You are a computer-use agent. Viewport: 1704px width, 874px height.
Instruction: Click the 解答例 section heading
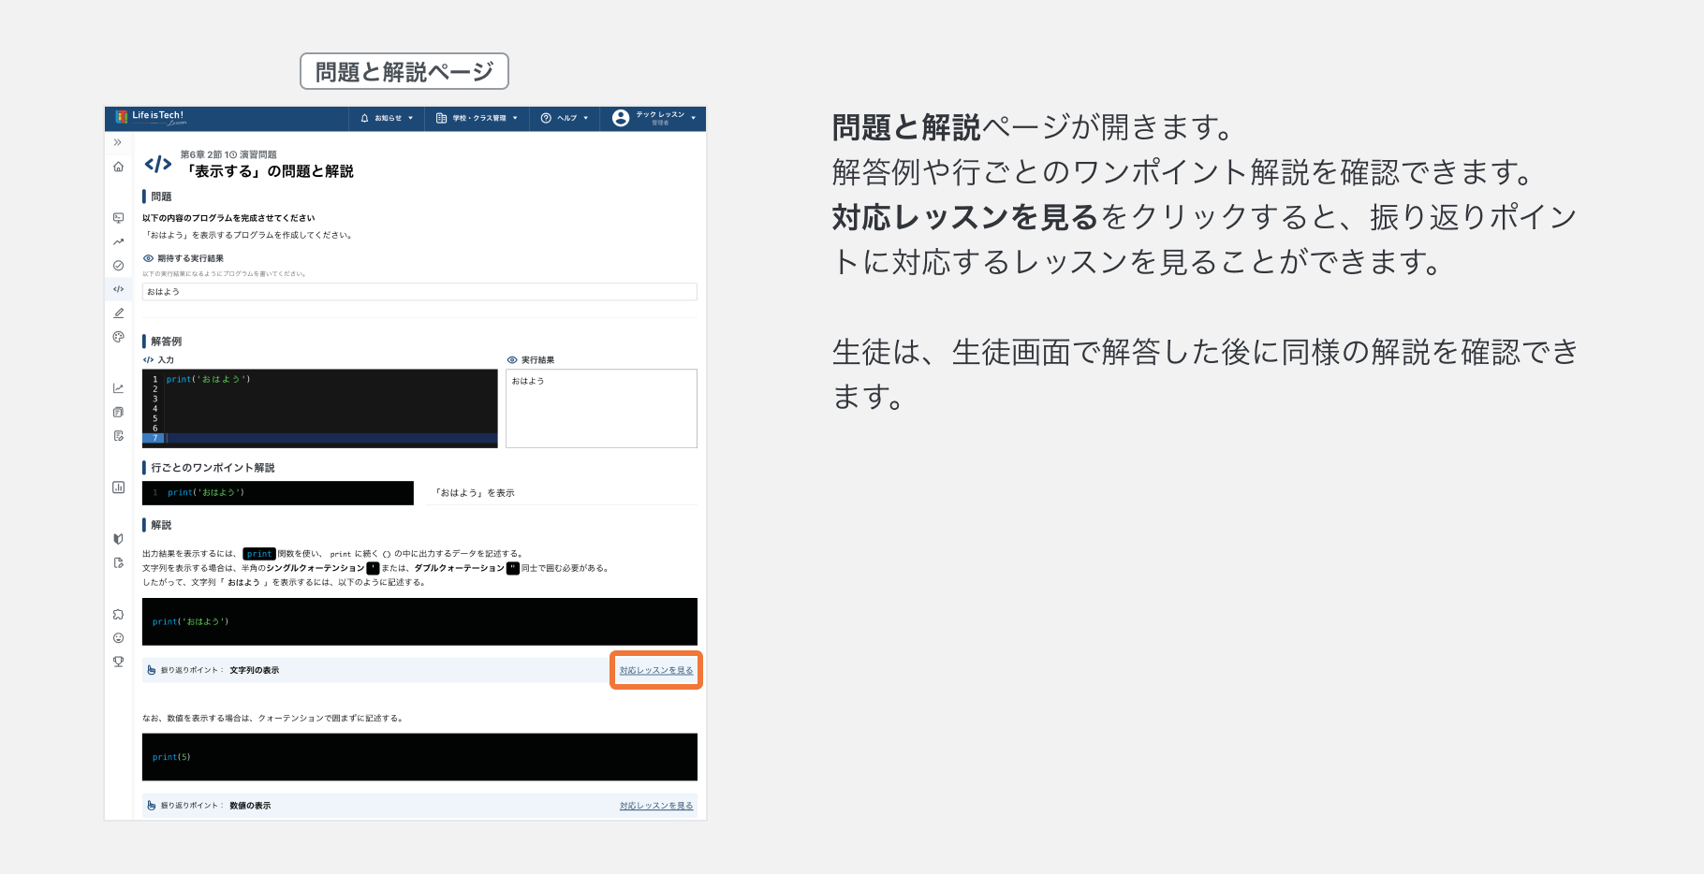tap(167, 342)
